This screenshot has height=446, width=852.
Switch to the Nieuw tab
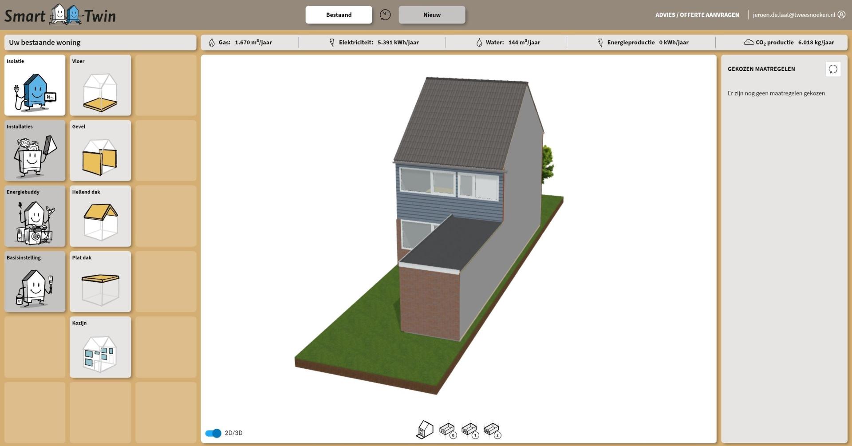tap(432, 15)
